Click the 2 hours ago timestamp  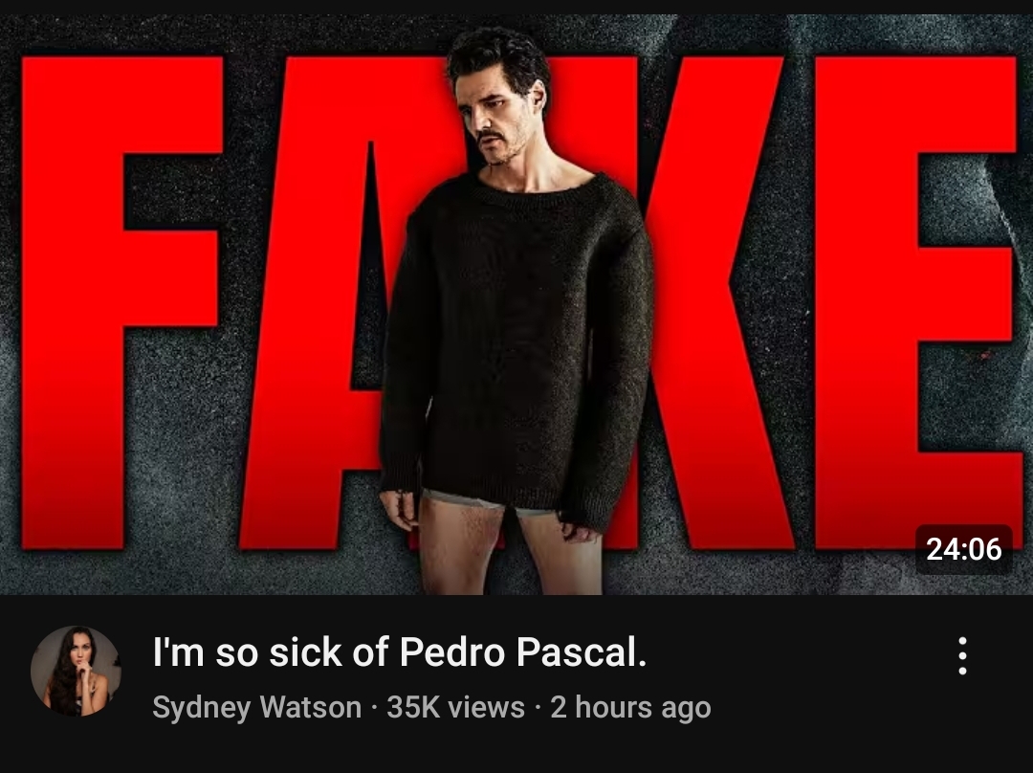pos(630,708)
